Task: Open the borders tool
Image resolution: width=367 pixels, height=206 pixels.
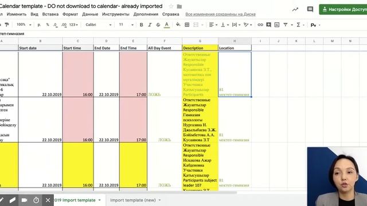Action: (187, 25)
